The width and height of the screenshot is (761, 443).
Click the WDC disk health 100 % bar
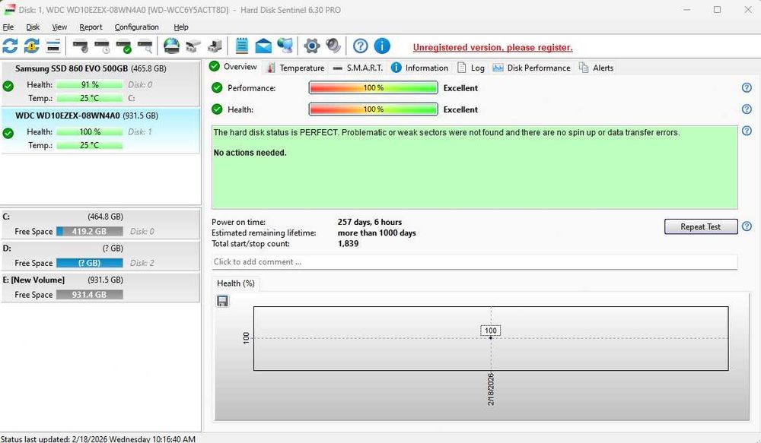point(89,131)
